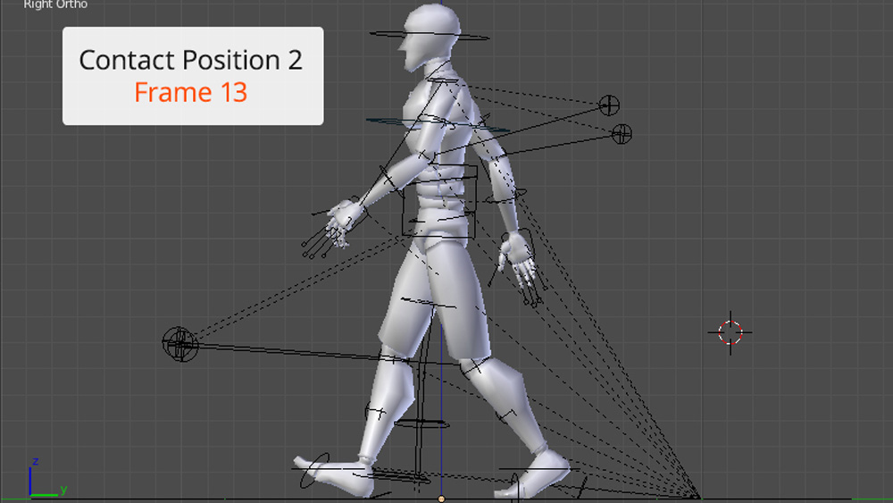Click the ground point where dashed lines converge
This screenshot has height=503, width=893.
(697, 497)
